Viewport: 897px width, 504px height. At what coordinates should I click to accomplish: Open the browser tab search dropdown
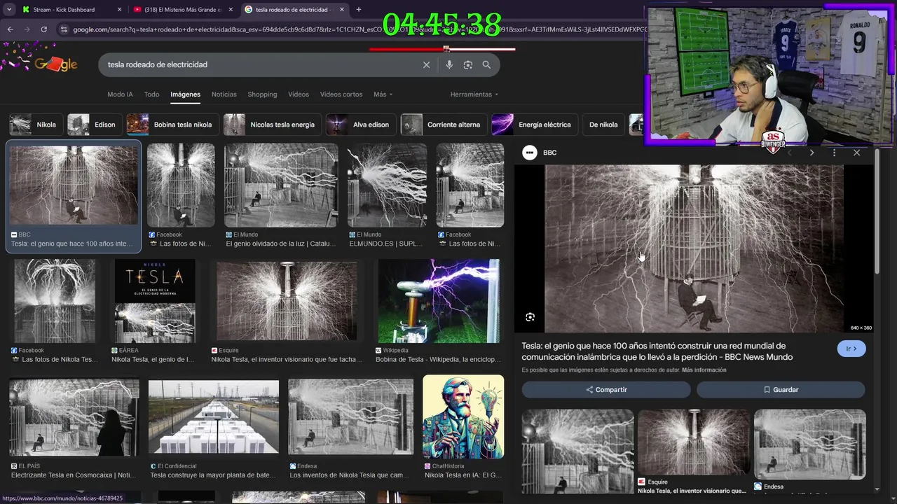click(9, 10)
